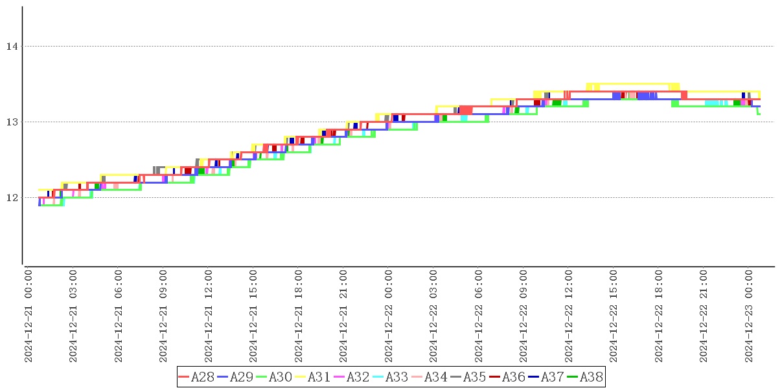Click the A30 green legend entry
The height and width of the screenshot is (388, 782).
273,377
